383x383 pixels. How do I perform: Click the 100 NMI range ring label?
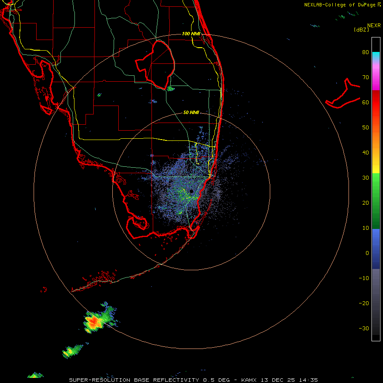(x=191, y=34)
